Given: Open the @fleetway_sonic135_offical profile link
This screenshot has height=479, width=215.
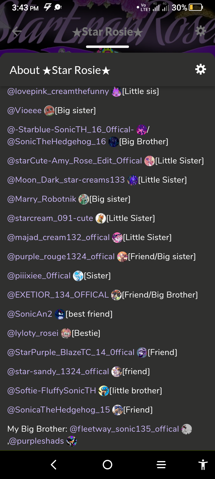Looking at the screenshot, I should (124, 429).
